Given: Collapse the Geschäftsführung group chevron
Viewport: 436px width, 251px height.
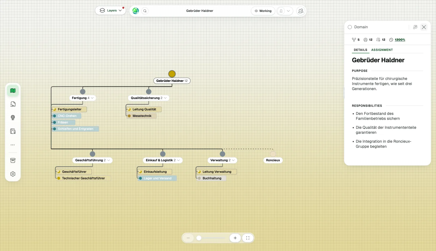Looking at the screenshot, I should tap(109, 160).
